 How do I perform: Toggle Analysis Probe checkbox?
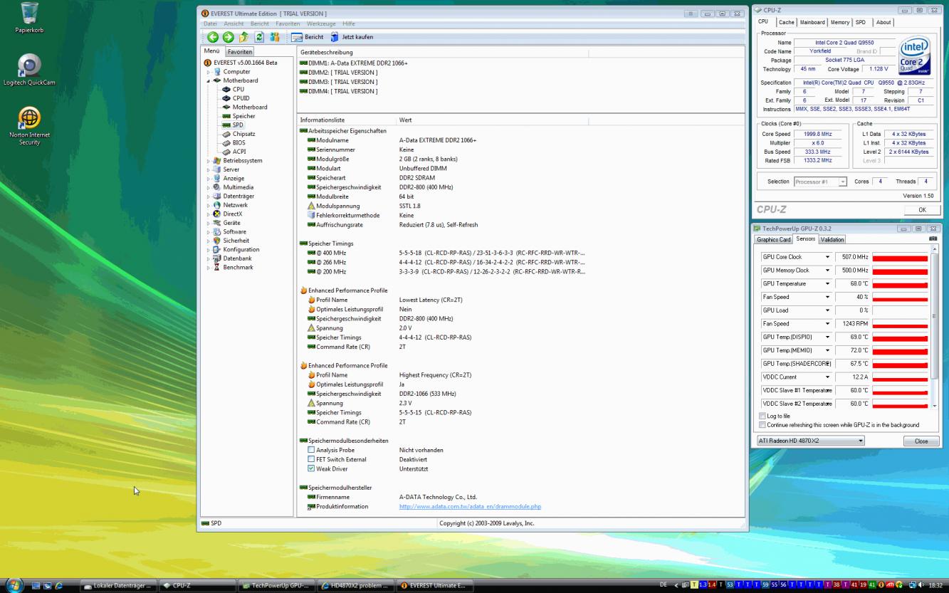pyautogui.click(x=311, y=450)
